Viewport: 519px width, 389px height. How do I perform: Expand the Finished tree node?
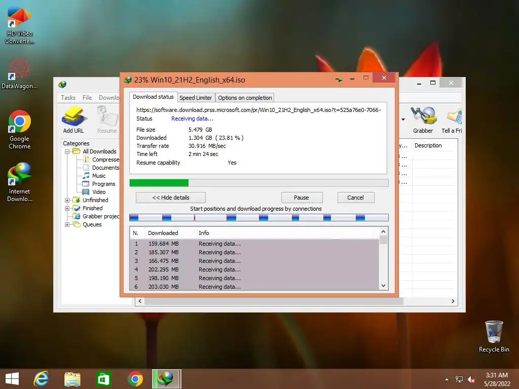[67, 208]
